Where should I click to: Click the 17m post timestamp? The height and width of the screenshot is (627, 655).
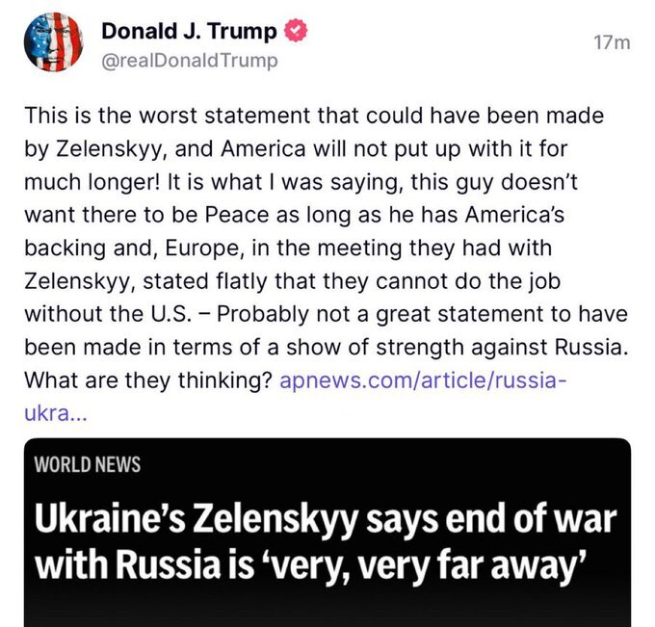612,42
